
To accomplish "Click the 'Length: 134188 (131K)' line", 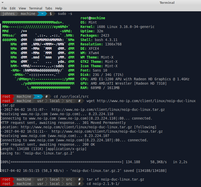I will pyautogui.click(x=43, y=149).
